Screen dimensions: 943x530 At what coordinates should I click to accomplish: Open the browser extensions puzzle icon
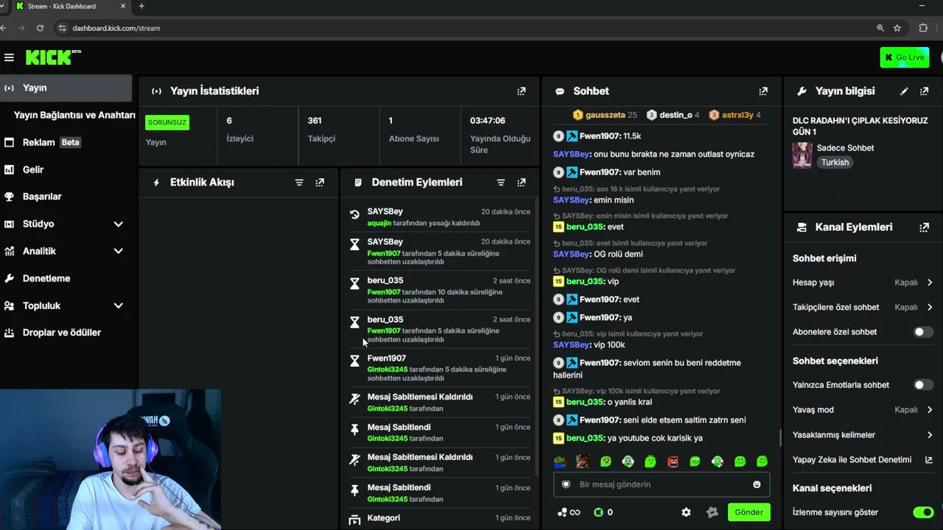click(x=923, y=28)
